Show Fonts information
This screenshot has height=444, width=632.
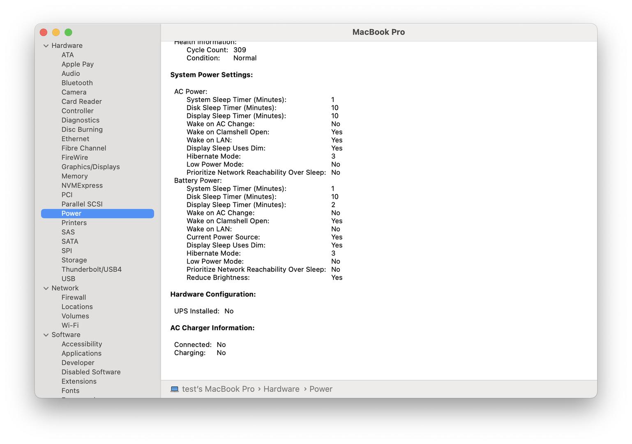[71, 391]
